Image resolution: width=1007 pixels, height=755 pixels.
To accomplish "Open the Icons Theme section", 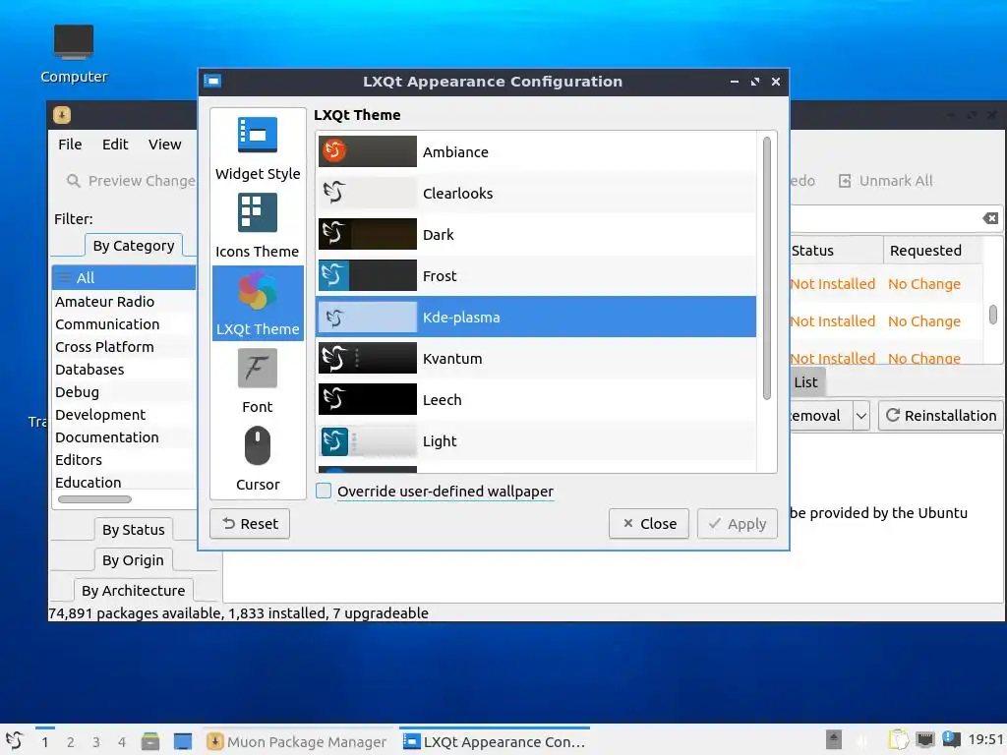I will [x=258, y=226].
